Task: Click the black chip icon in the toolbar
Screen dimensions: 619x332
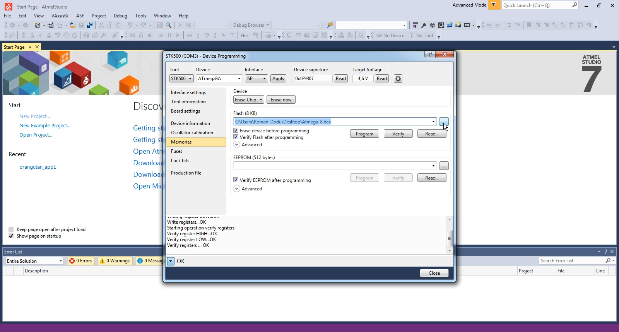Action: coord(441,25)
